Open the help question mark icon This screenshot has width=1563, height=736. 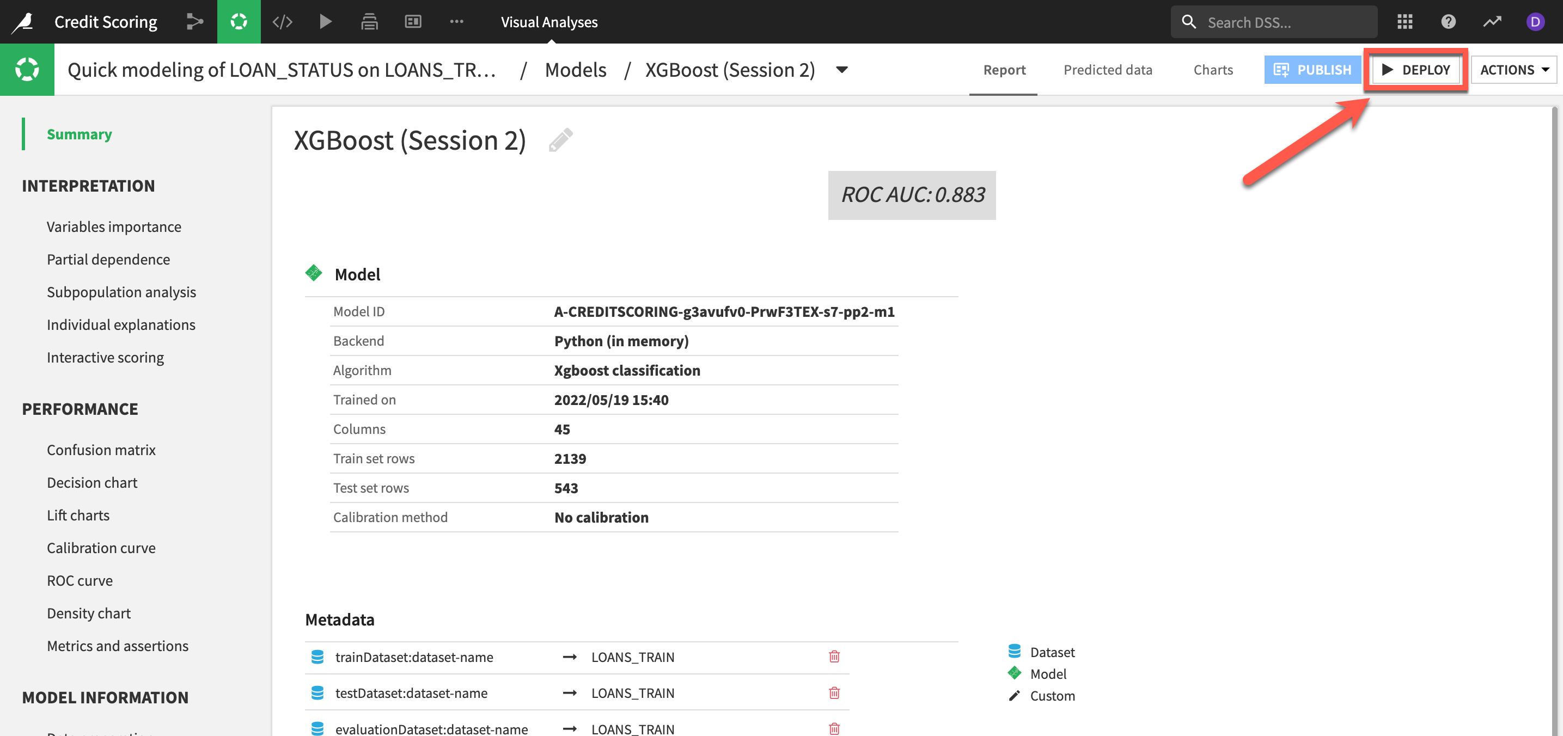[x=1448, y=22]
